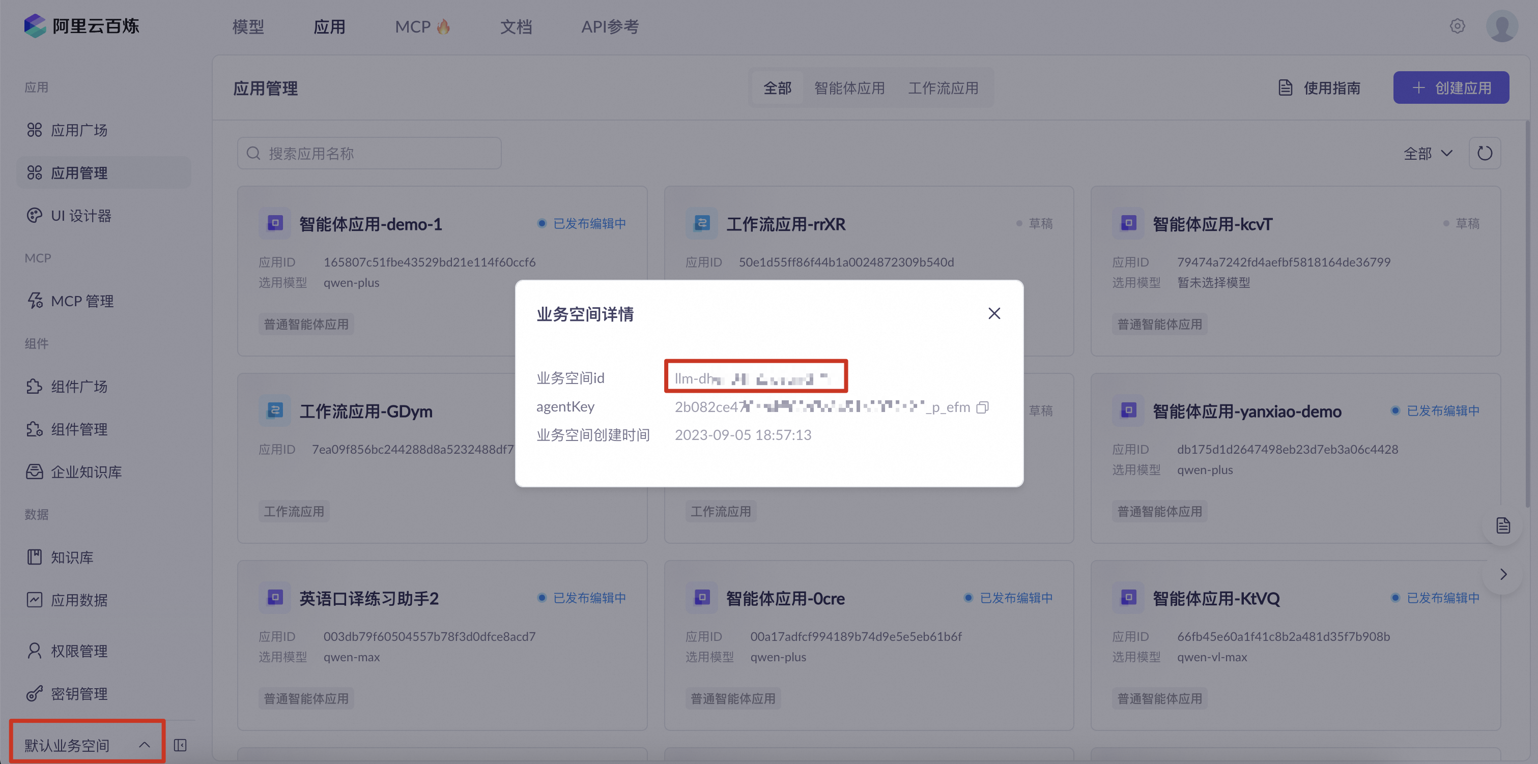The width and height of the screenshot is (1538, 764).
Task: Close the 业务空间详情 dialog
Action: tap(993, 313)
